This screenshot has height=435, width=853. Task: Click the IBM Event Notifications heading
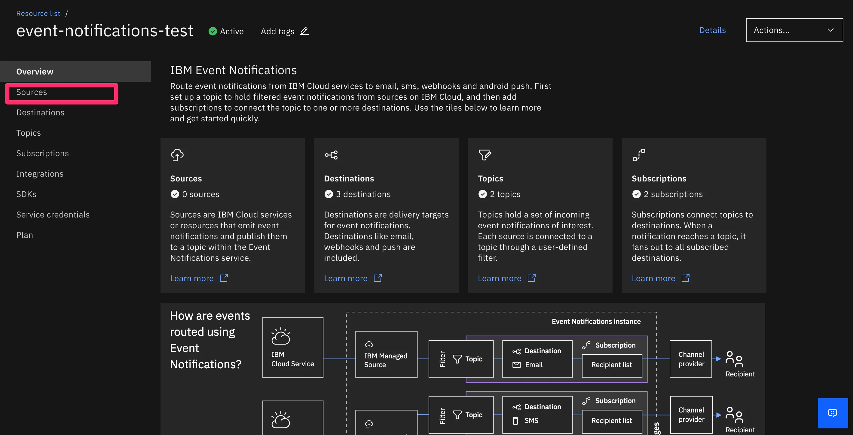click(x=234, y=70)
